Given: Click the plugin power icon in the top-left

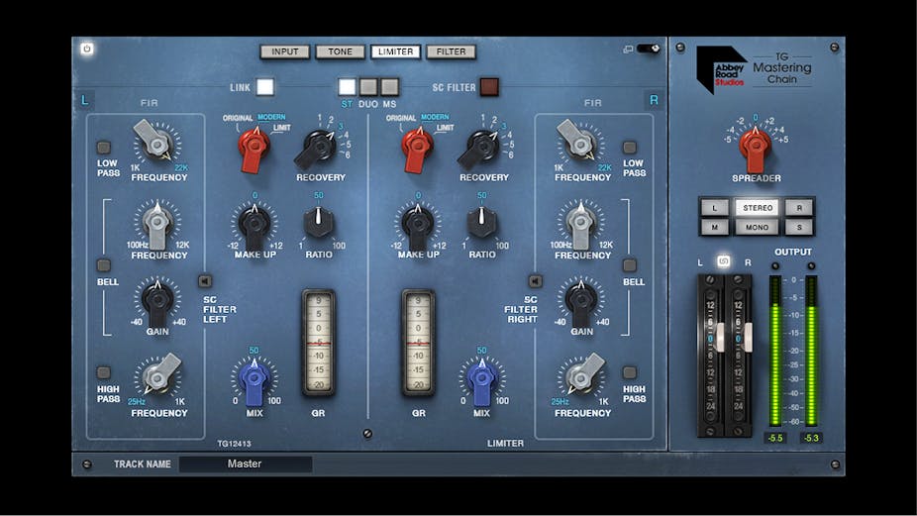Looking at the screenshot, I should (87, 49).
